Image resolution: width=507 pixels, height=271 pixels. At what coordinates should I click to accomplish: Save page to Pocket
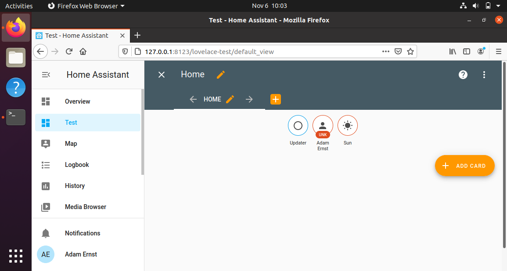click(x=398, y=51)
